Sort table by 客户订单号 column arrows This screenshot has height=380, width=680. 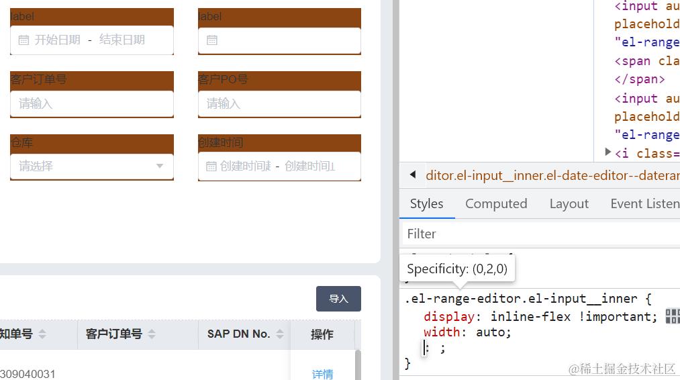152,334
